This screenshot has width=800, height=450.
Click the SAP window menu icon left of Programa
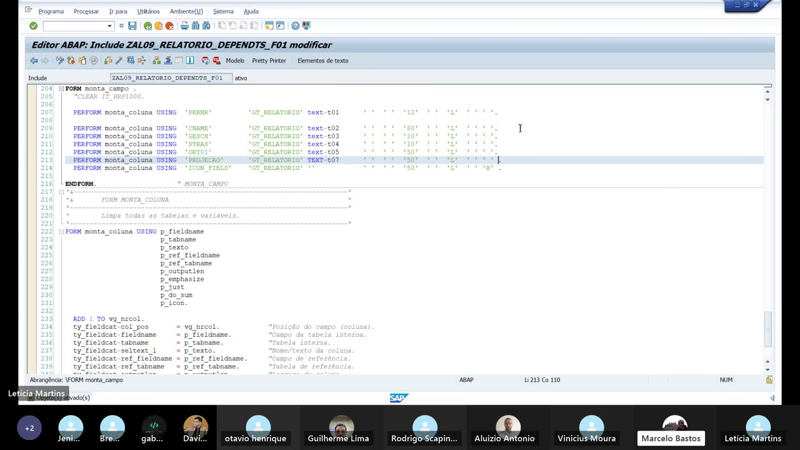[x=29, y=10]
